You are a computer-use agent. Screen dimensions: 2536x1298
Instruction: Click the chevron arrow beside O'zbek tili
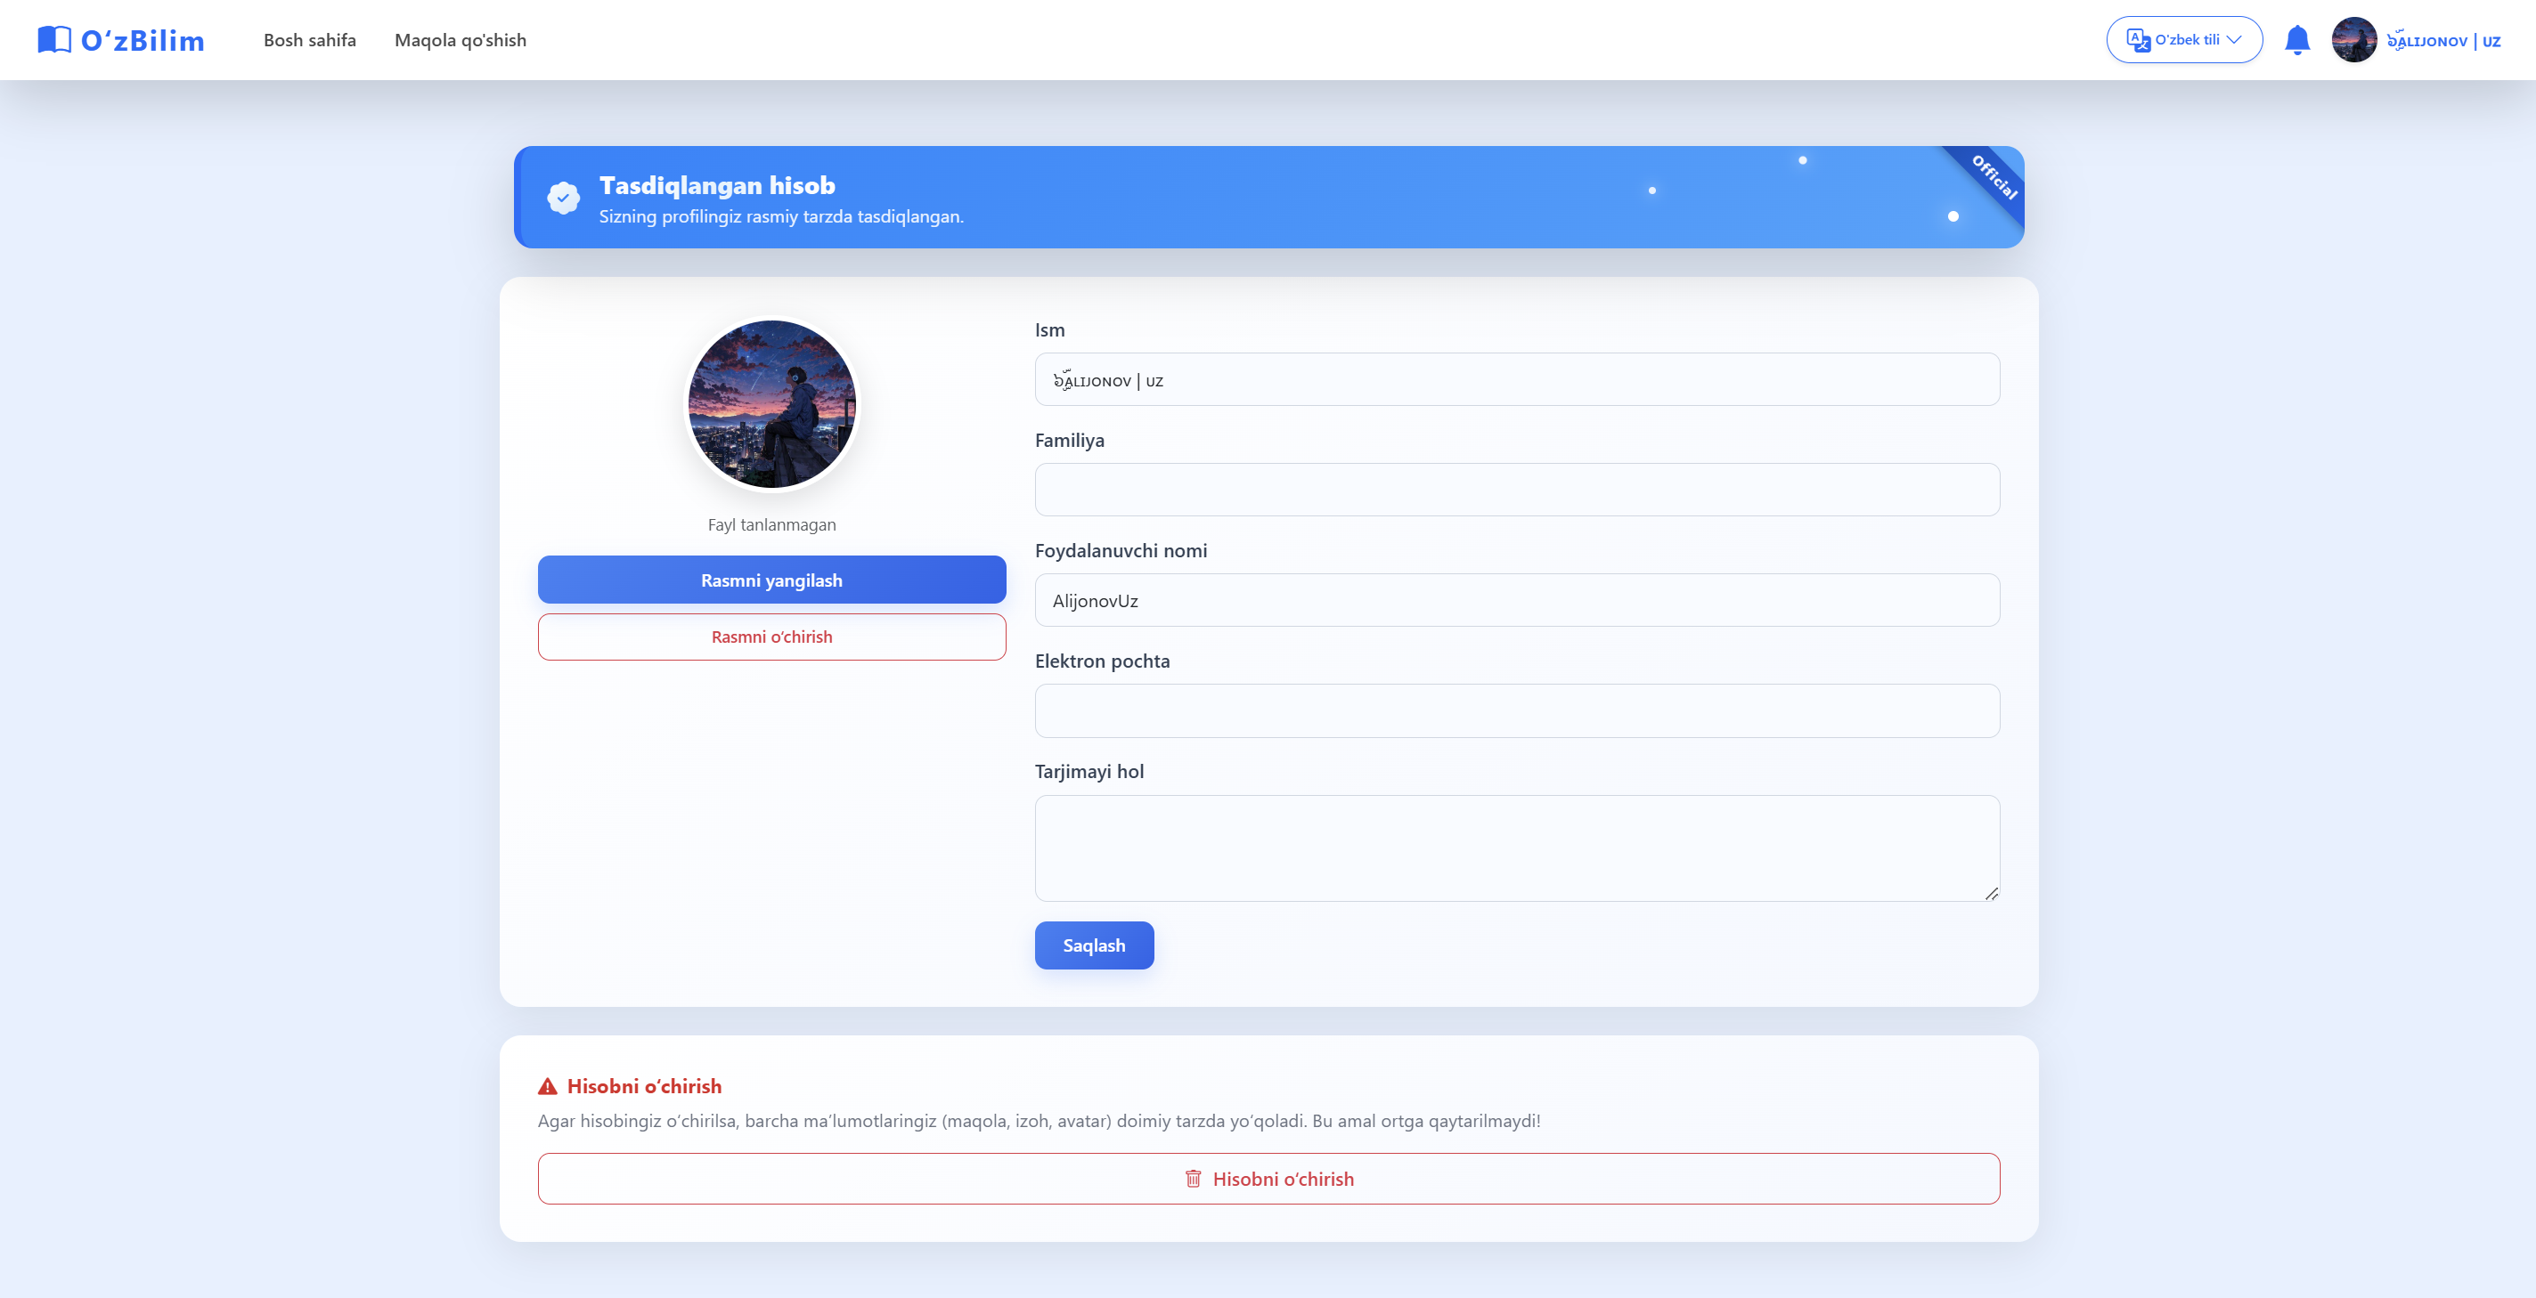[2234, 40]
